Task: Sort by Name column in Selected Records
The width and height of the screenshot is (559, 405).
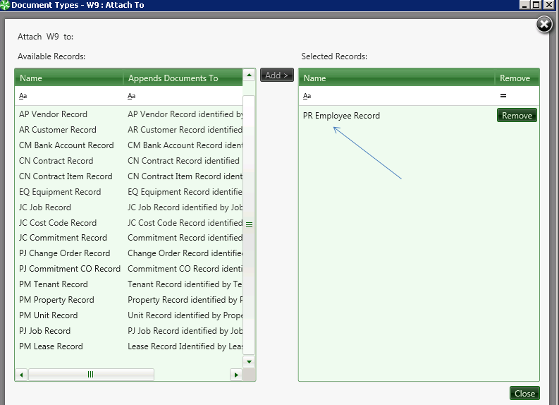Action: point(396,78)
